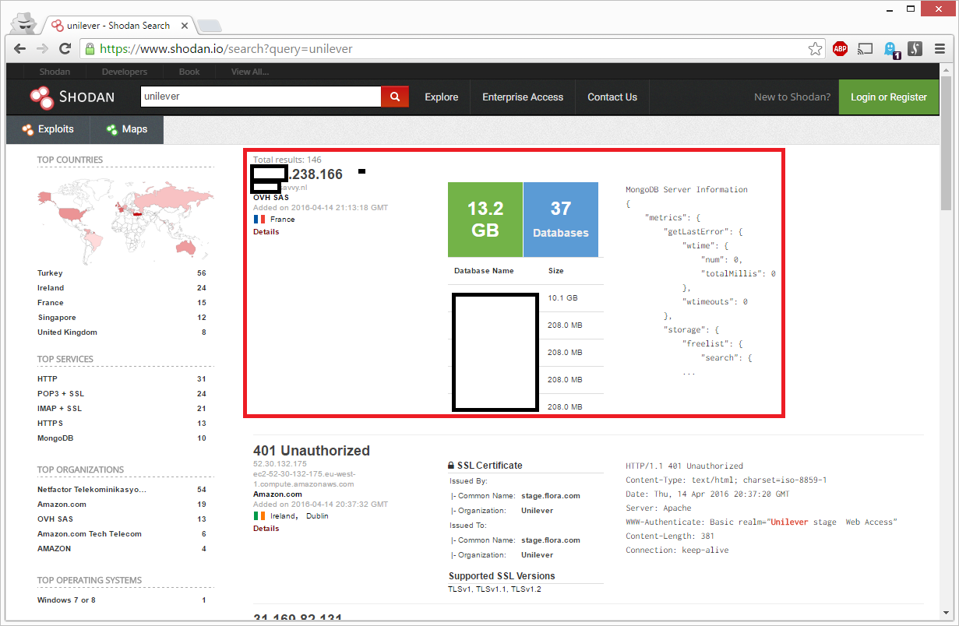Image resolution: width=959 pixels, height=626 pixels.
Task: Click the browser forward arrow
Action: pyautogui.click(x=42, y=49)
